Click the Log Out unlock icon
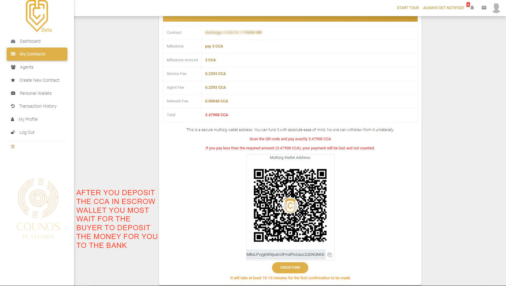Image resolution: width=506 pixels, height=286 pixels. pyautogui.click(x=13, y=132)
